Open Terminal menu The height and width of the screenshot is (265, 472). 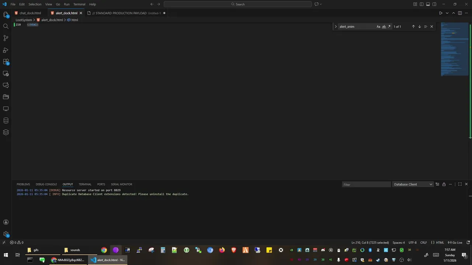[79, 4]
